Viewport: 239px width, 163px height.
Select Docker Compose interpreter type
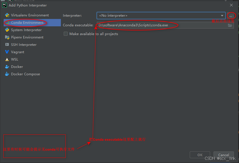click(x=32, y=74)
